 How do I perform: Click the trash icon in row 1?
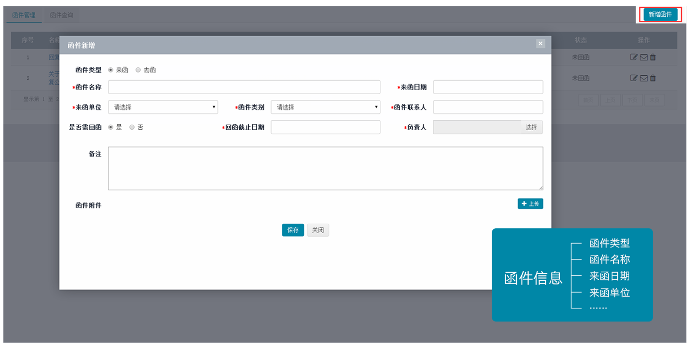[653, 57]
